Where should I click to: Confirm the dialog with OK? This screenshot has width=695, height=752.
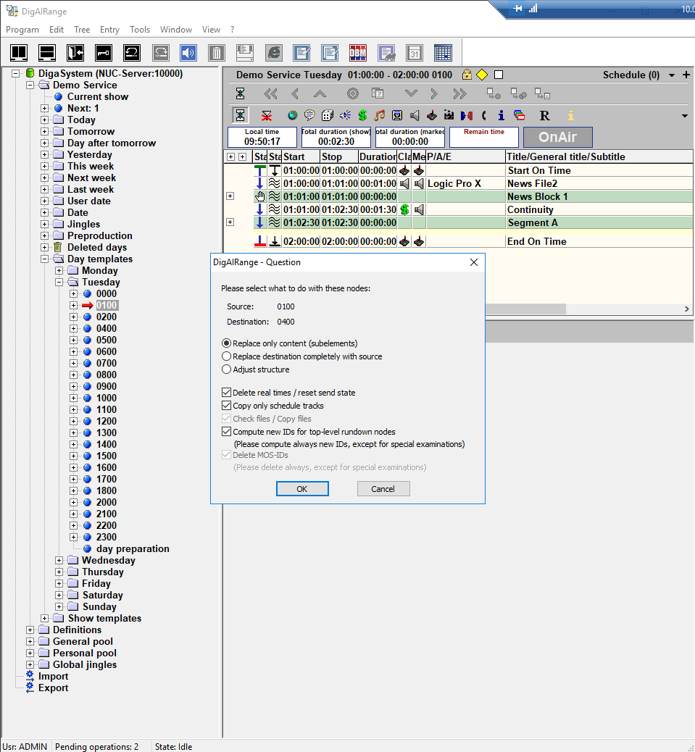302,489
